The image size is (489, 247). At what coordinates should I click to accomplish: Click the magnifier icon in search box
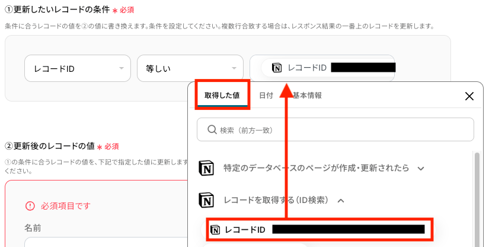[x=212, y=129]
